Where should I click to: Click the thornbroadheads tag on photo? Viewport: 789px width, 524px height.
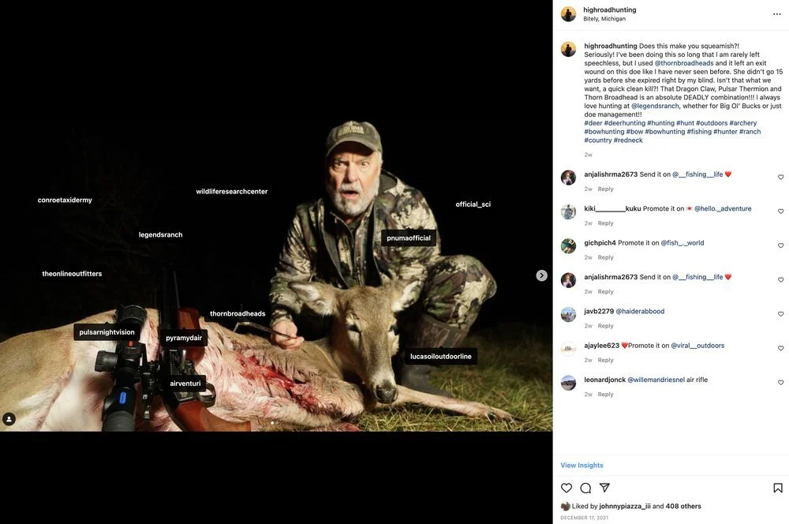pos(237,313)
